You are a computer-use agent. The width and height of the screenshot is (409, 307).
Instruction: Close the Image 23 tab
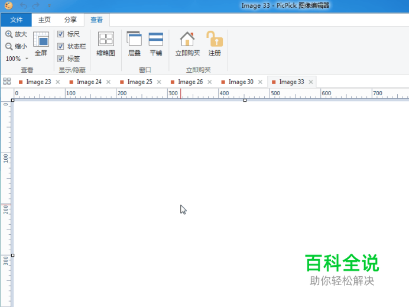point(58,82)
